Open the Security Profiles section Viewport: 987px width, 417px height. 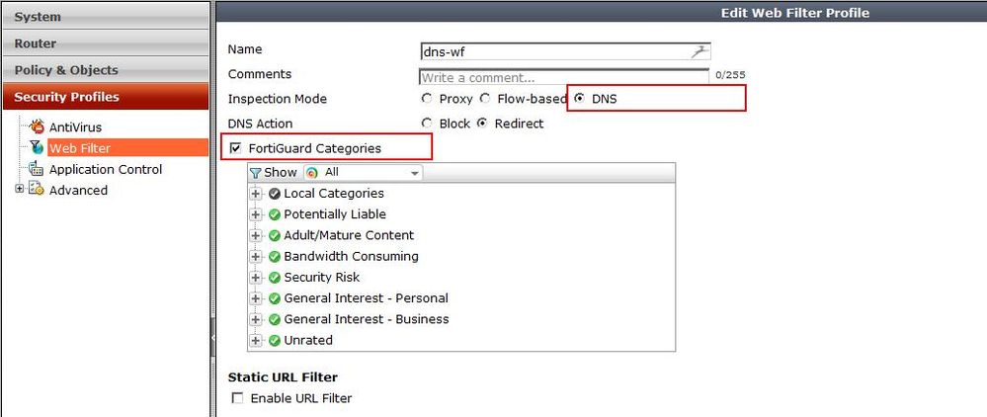tap(105, 97)
